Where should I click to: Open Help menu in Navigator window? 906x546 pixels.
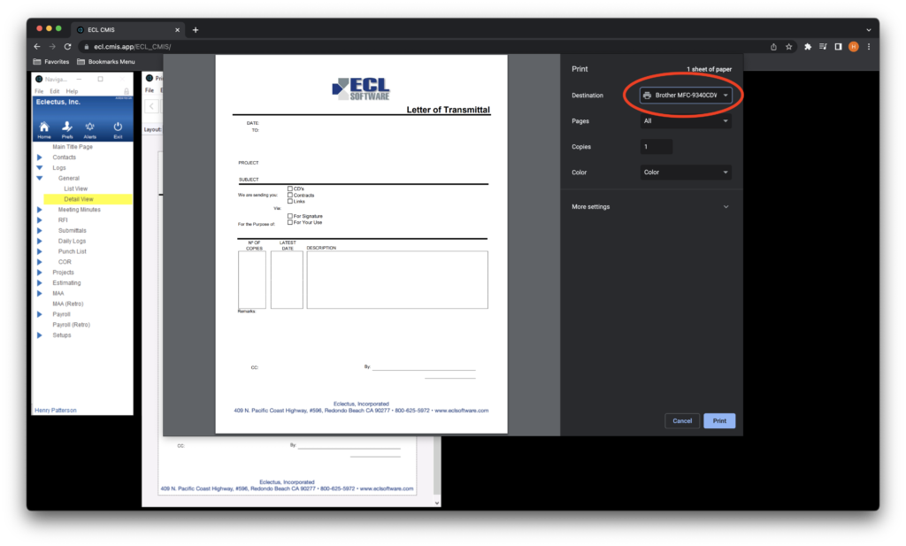pos(72,91)
